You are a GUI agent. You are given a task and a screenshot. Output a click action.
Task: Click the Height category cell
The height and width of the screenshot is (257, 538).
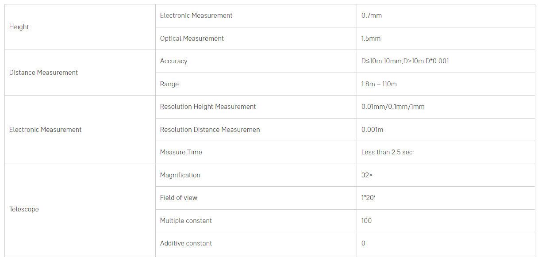(x=19, y=27)
